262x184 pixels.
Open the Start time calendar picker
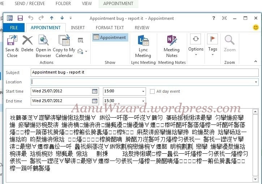[95, 91]
